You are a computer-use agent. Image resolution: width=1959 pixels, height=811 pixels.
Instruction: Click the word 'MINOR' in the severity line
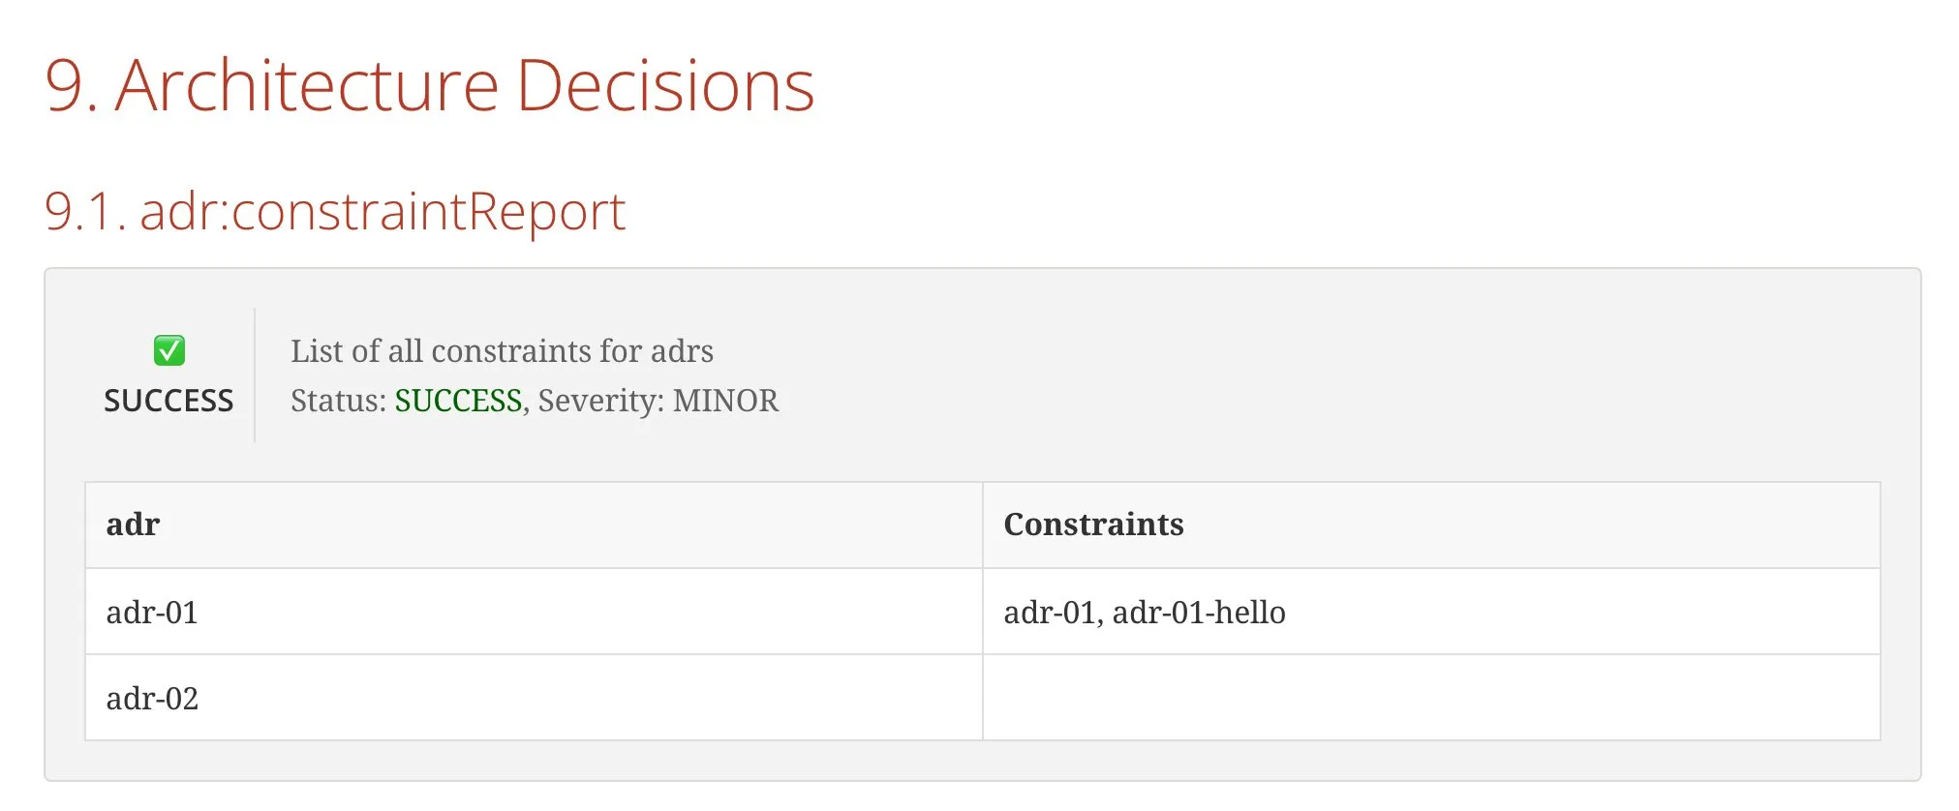(725, 401)
